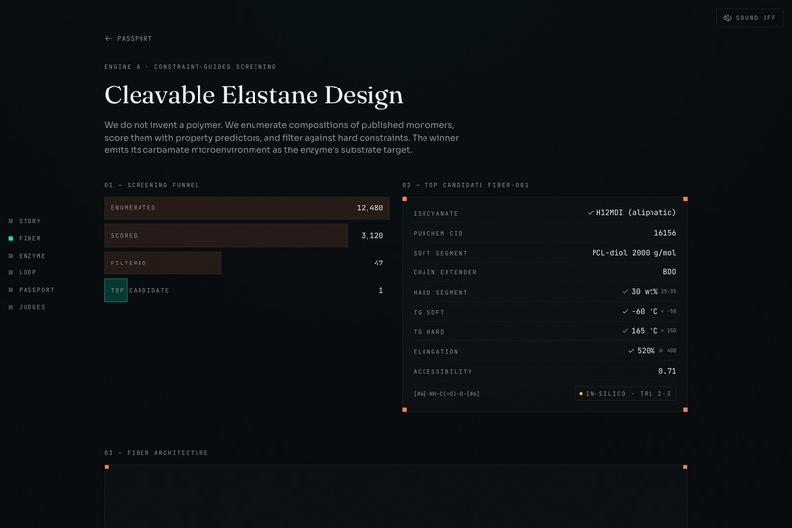Click the speaker icon in Sound Off
Viewport: 792px width, 528px height.
point(727,18)
